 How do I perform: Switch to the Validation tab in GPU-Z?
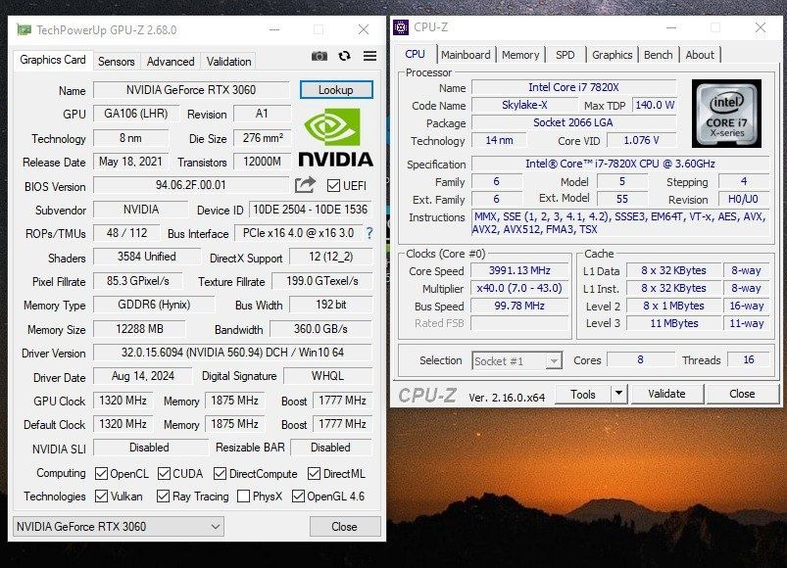[229, 62]
